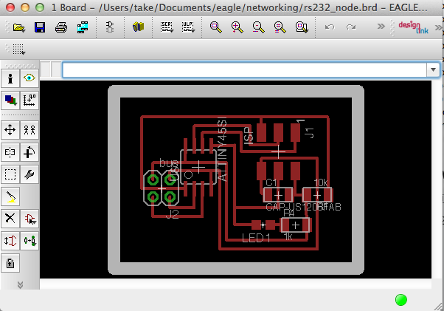Select the Move tool
The width and height of the screenshot is (444, 311).
[10, 130]
